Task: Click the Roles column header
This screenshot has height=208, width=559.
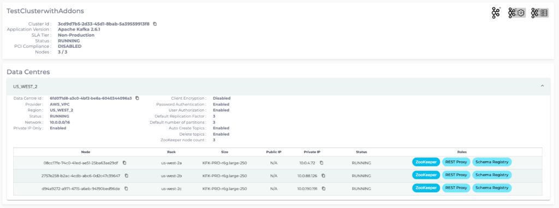Action: pyautogui.click(x=462, y=152)
